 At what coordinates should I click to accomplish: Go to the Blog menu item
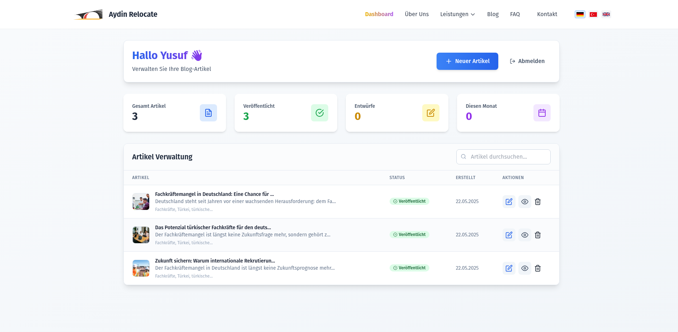point(493,14)
